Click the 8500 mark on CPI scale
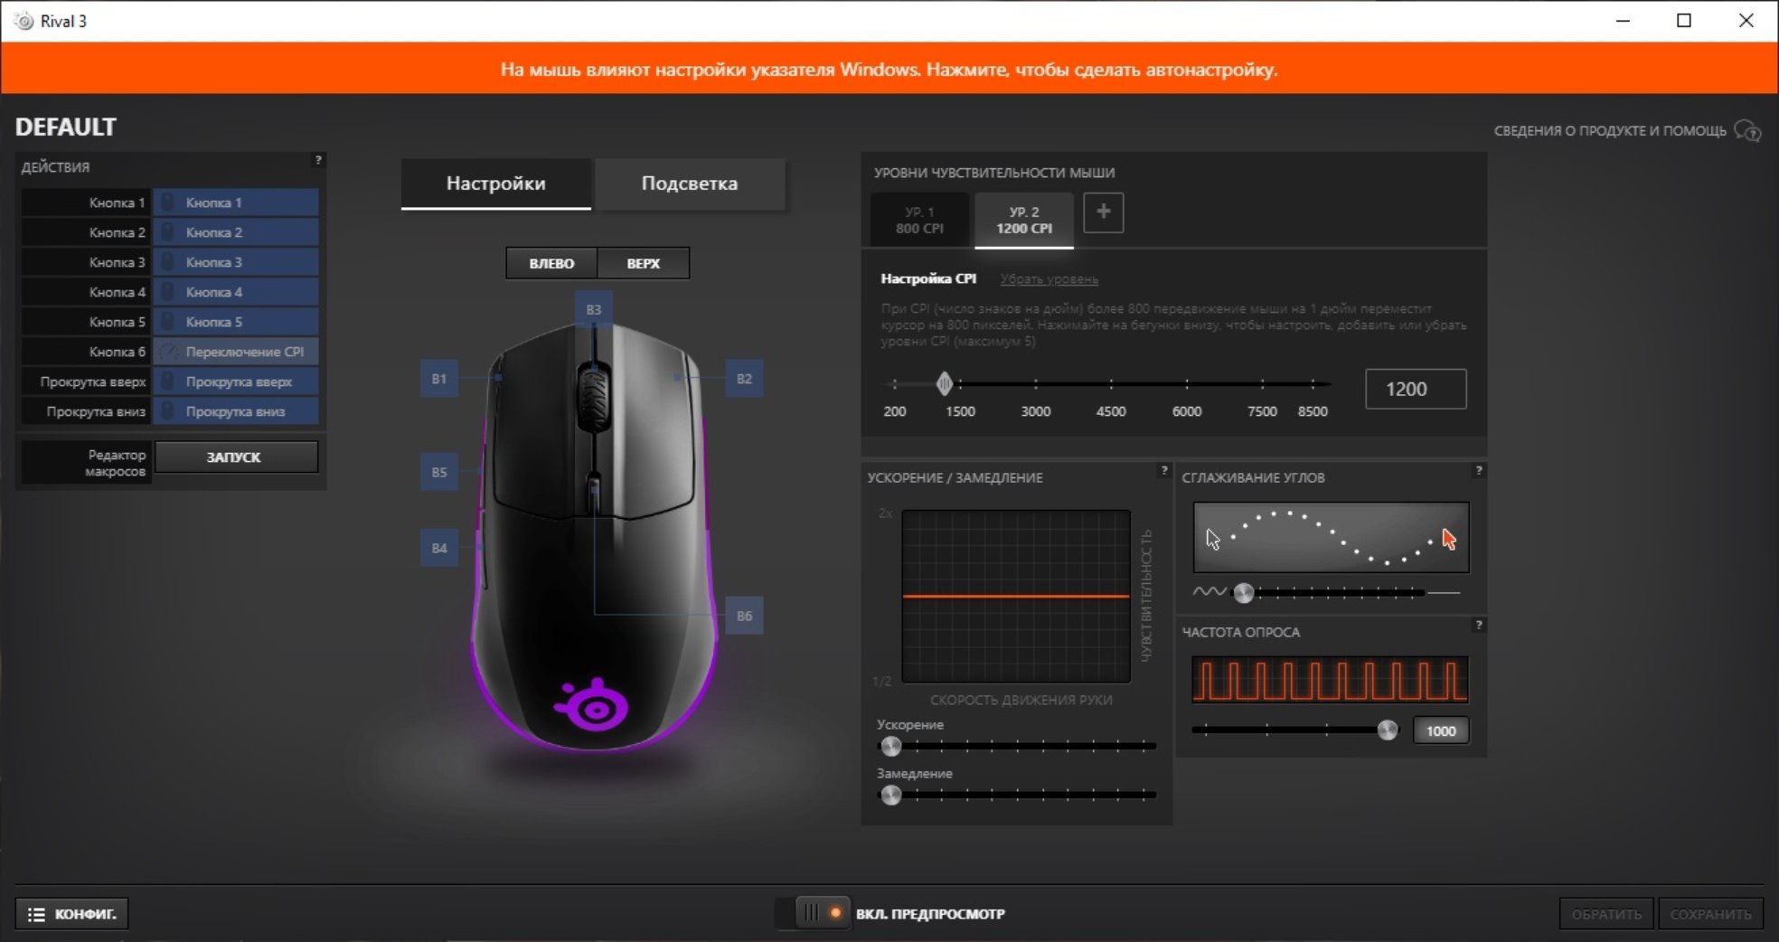Screen dimensions: 1779x942 coord(1313,411)
